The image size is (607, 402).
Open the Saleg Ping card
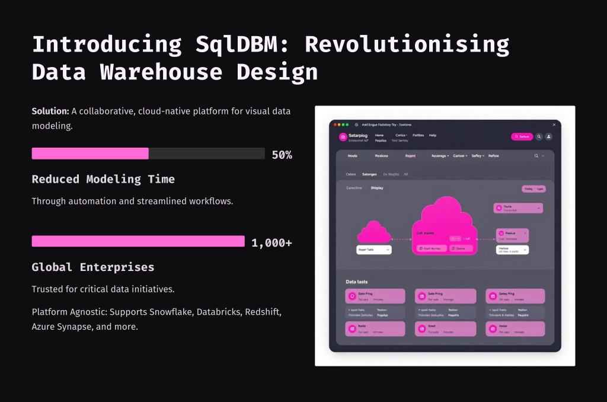pos(515,296)
